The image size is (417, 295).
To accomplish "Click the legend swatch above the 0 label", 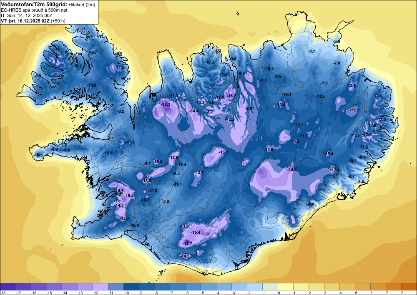I will (285, 287).
